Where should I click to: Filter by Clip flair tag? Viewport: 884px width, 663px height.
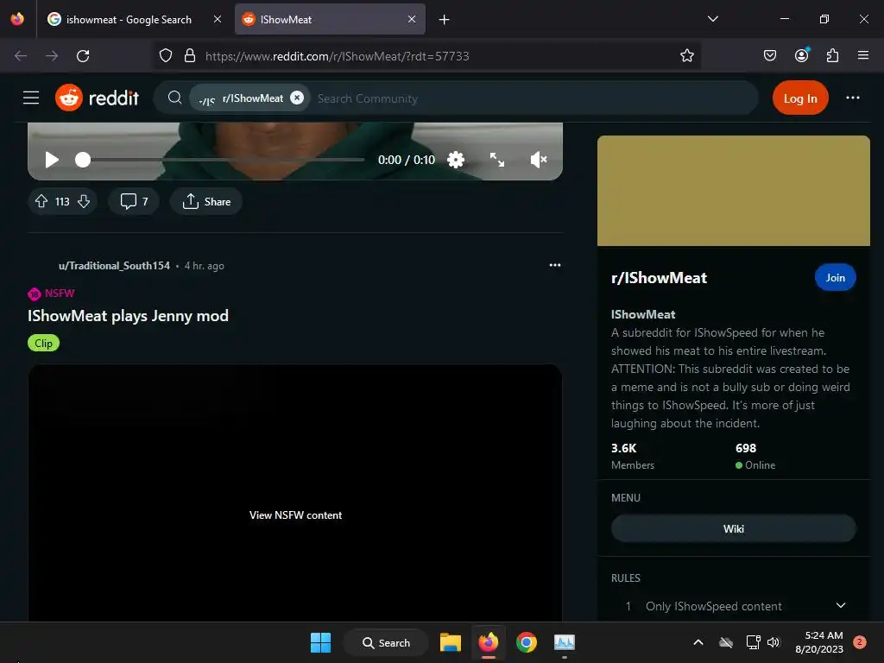pyautogui.click(x=43, y=344)
